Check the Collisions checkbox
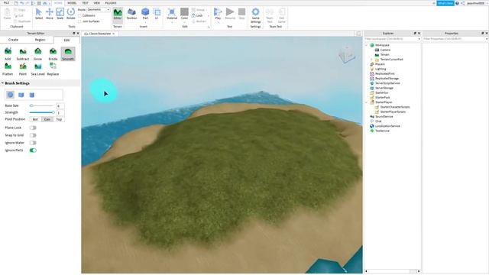Viewport: 489px width, 275px height. pos(79,15)
